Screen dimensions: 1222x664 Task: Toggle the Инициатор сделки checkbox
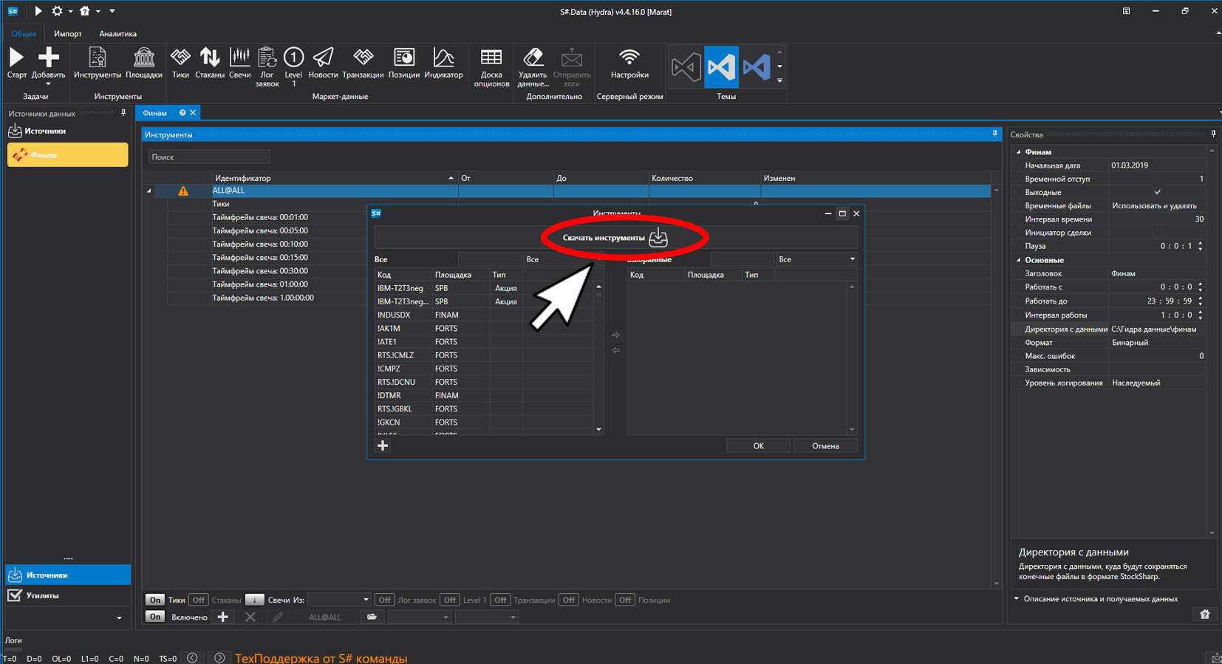point(1158,233)
